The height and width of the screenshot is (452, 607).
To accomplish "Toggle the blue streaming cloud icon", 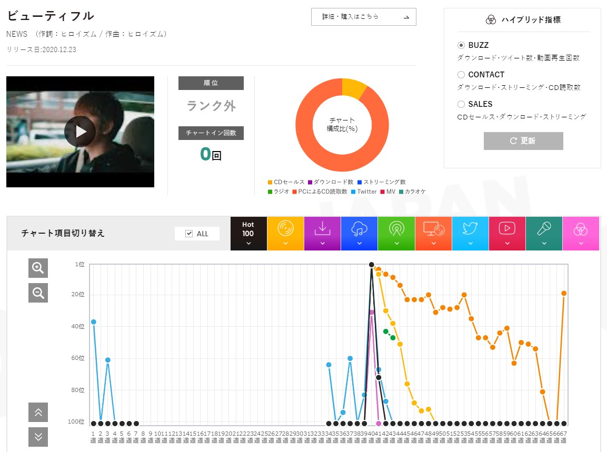I will click(x=359, y=228).
